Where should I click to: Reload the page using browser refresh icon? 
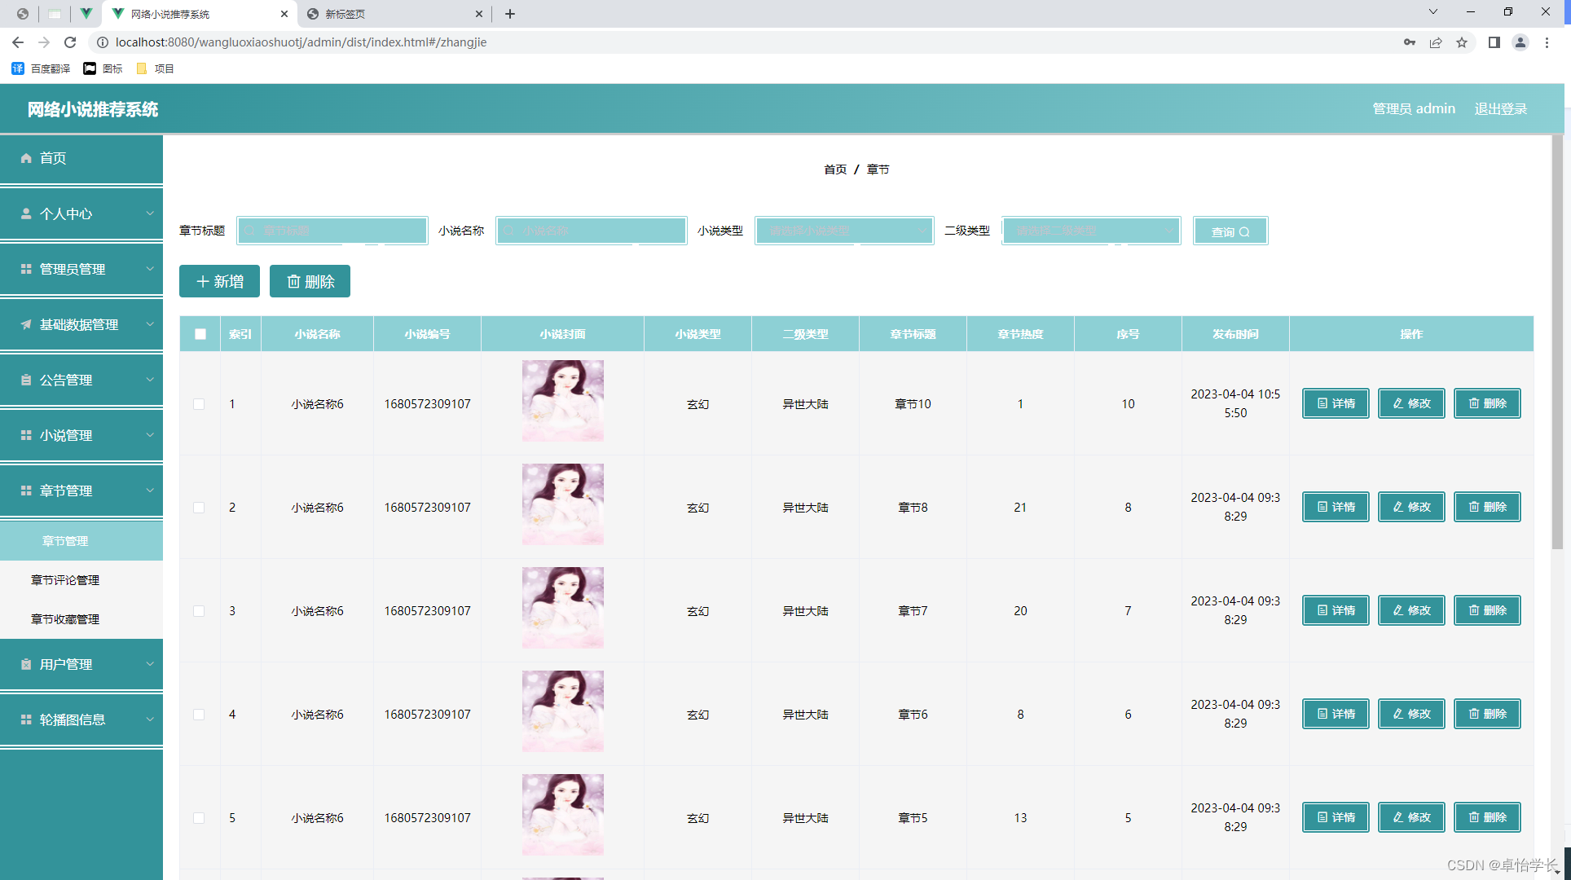pyautogui.click(x=70, y=42)
